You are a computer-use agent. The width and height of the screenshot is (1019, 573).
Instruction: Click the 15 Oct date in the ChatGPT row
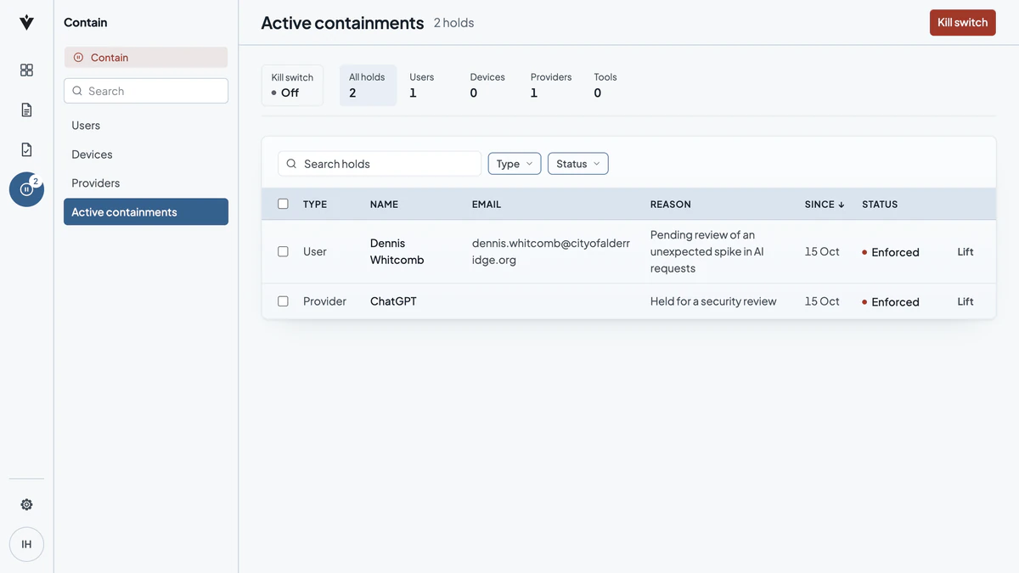tap(822, 301)
